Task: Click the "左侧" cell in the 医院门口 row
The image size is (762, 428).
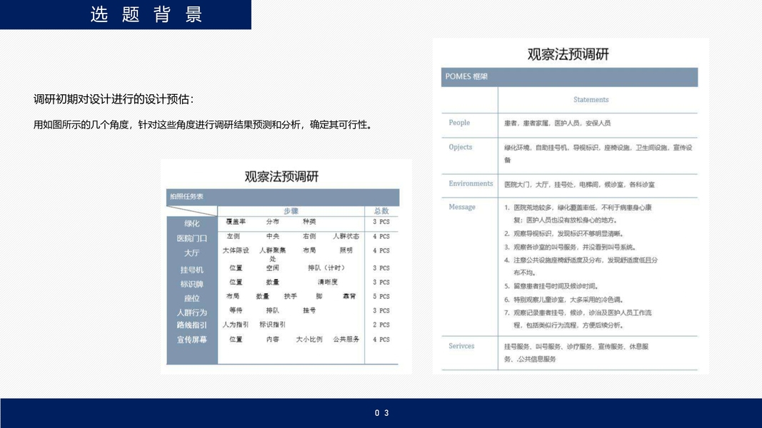Action: [x=234, y=236]
